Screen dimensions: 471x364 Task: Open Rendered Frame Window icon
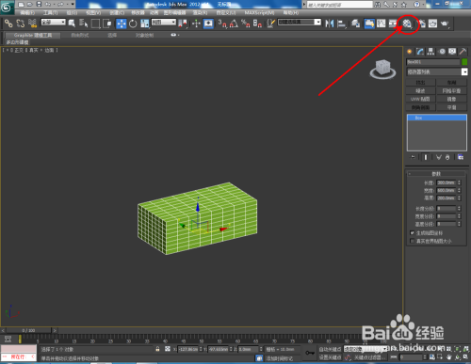(x=432, y=24)
